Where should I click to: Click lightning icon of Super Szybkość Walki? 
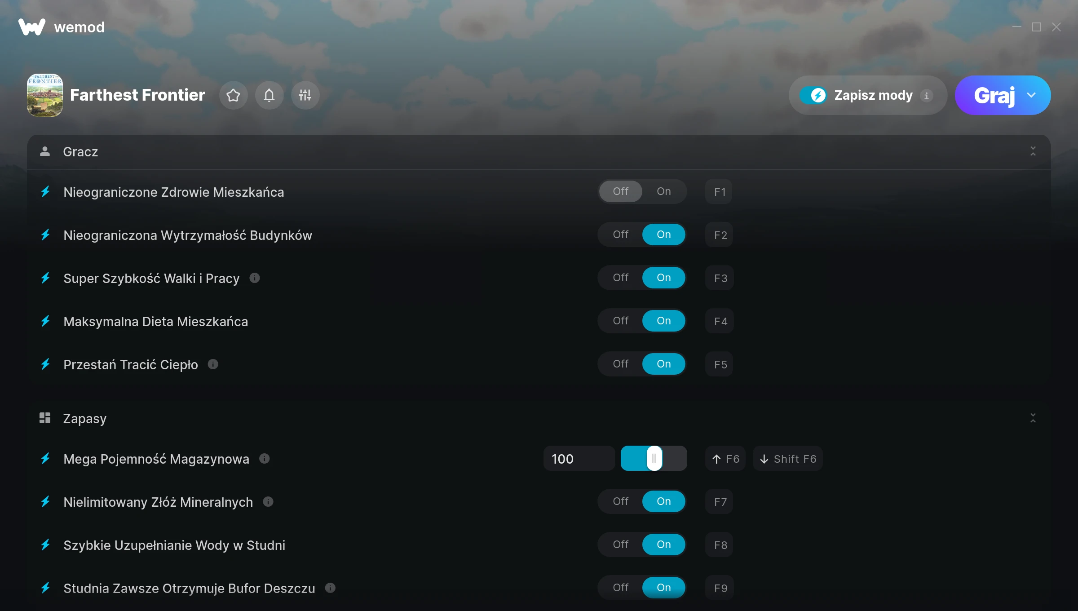tap(45, 278)
